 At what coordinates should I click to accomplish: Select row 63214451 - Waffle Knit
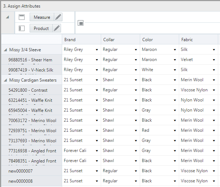point(32,100)
